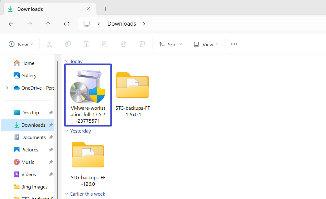Collapse the Today file group
Image resolution: width=326 pixels, height=199 pixels.
(66, 61)
